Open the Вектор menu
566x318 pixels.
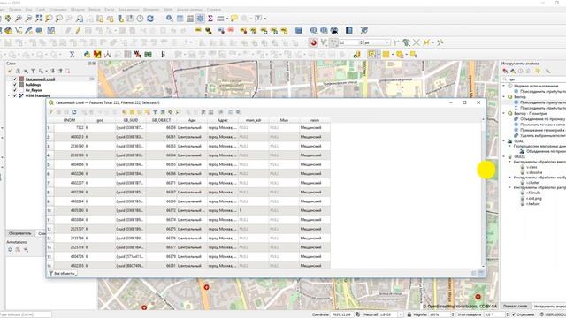95,10
